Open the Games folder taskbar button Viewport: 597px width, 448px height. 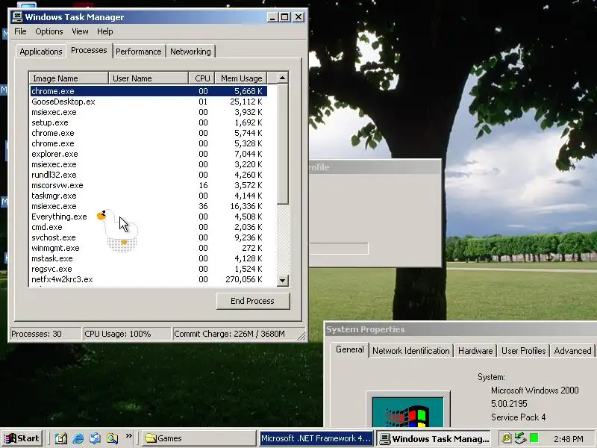199,438
